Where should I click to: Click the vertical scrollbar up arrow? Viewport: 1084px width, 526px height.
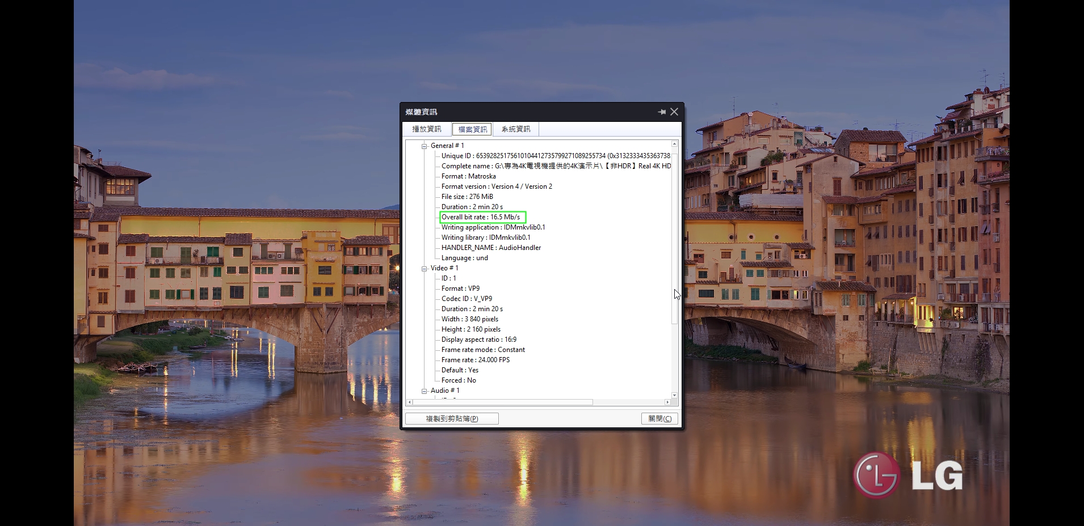(674, 144)
